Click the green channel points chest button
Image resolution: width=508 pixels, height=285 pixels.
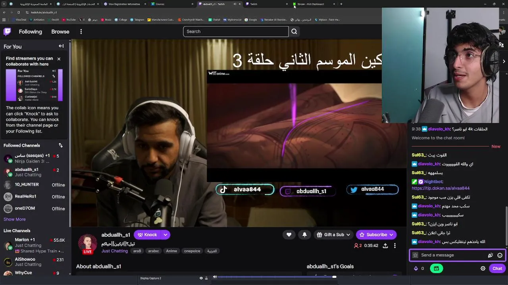436,268
